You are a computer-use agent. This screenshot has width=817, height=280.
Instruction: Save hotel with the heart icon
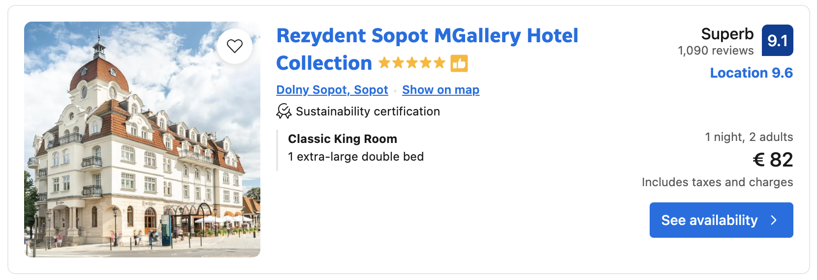pyautogui.click(x=235, y=46)
